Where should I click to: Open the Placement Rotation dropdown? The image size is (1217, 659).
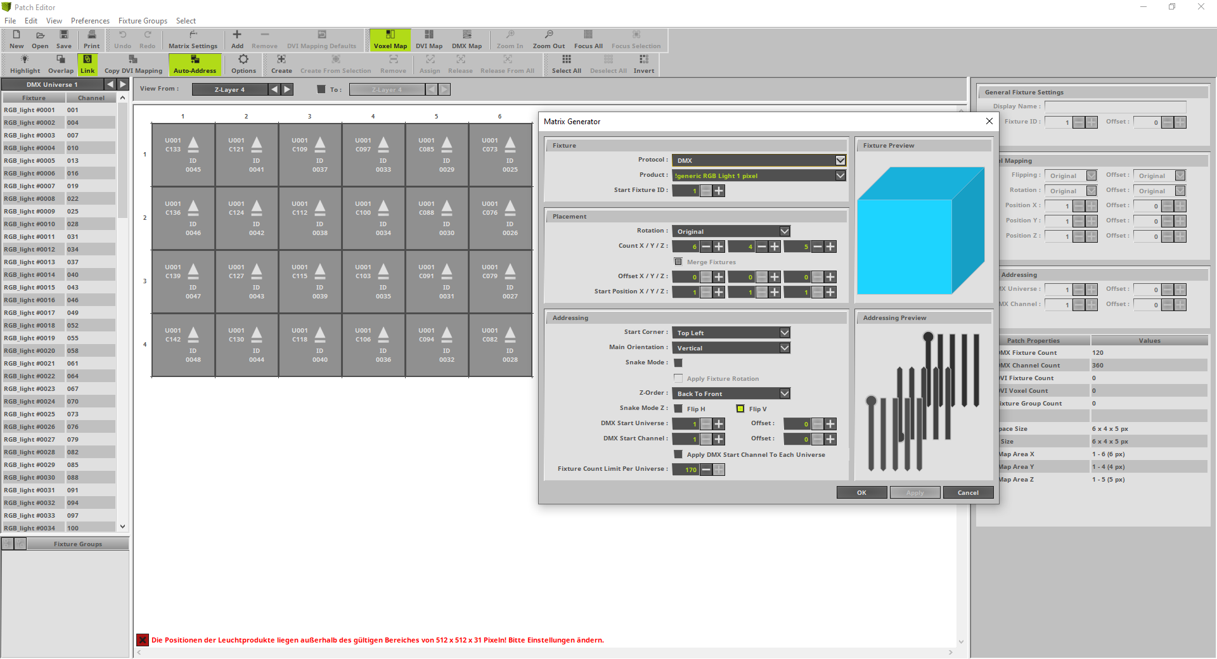(731, 231)
